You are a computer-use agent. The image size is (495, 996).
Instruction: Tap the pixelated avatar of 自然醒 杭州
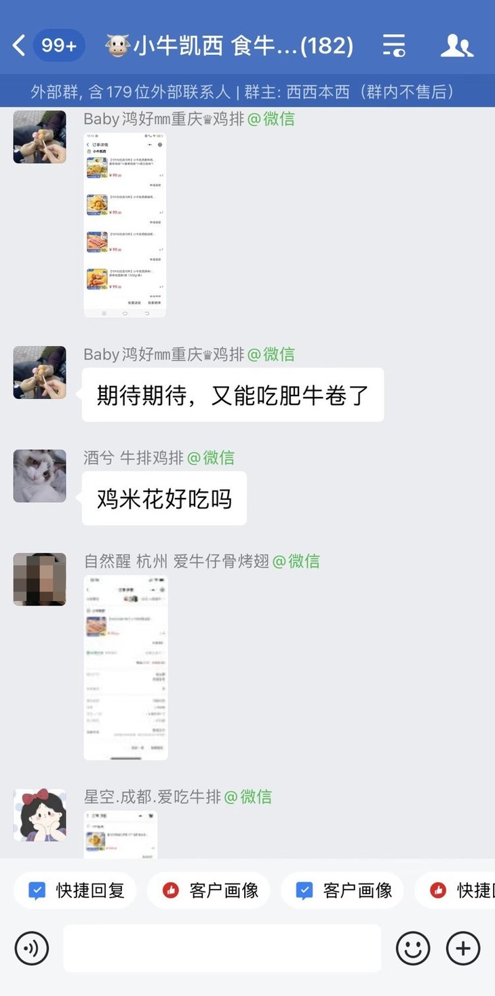coord(39,579)
